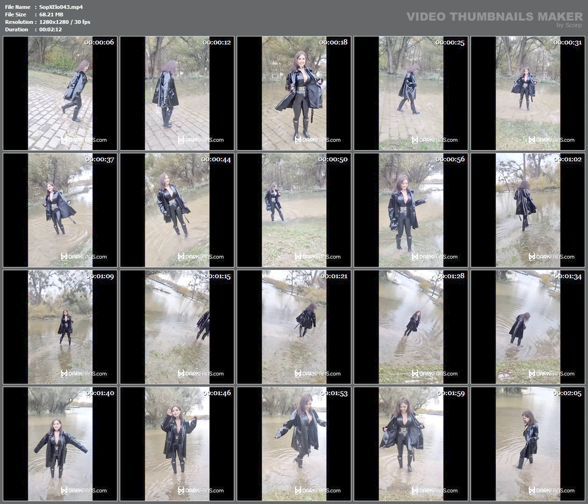Select the thumbnail at 00:01:34
Viewport: 588px width, 504px height.
click(528, 327)
